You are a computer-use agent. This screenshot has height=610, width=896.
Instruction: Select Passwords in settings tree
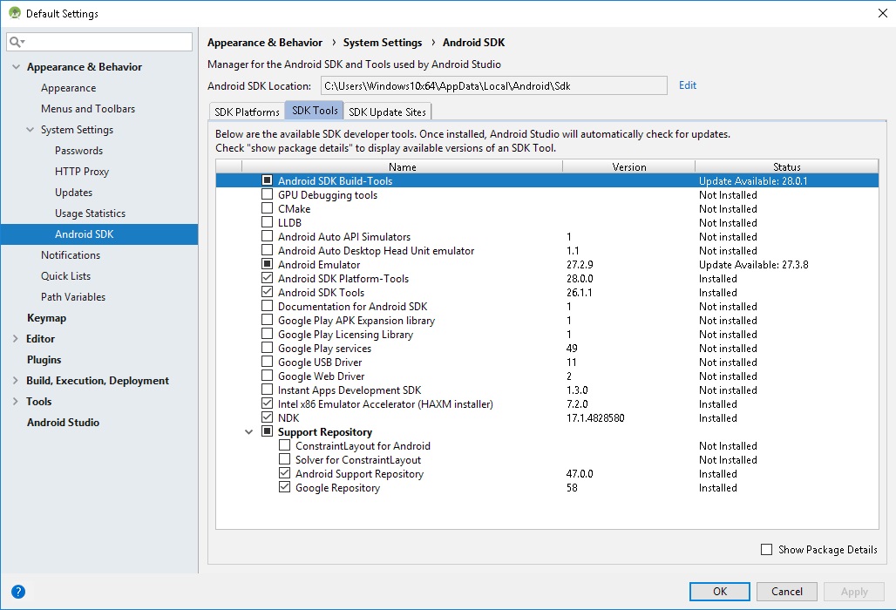click(78, 151)
